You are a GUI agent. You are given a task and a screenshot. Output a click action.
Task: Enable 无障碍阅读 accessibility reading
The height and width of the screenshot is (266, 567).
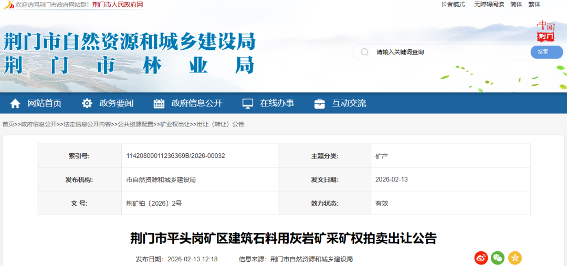[x=489, y=4]
